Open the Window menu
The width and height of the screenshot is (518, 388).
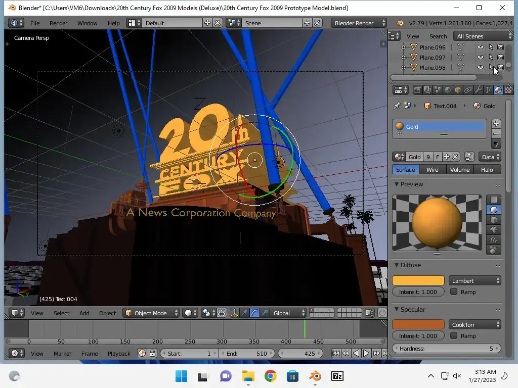click(x=87, y=23)
